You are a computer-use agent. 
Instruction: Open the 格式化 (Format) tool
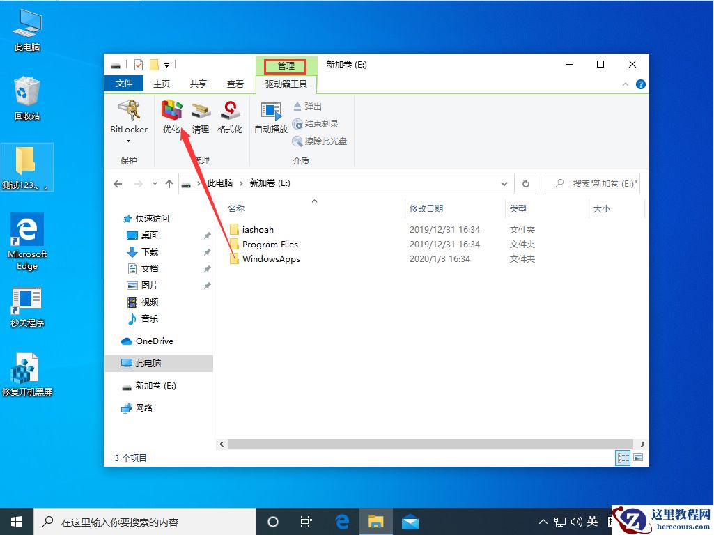click(230, 118)
